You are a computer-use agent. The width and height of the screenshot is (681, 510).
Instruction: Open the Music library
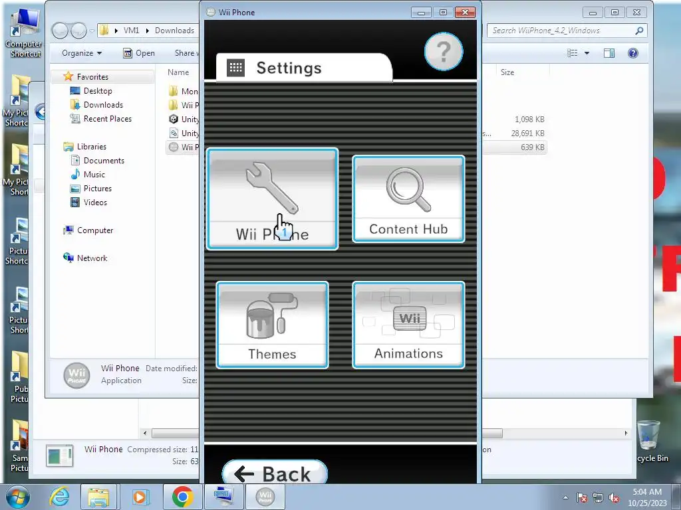point(94,175)
